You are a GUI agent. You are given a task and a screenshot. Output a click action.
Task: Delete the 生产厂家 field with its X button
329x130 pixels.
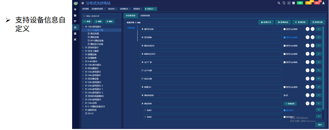click(x=318, y=62)
